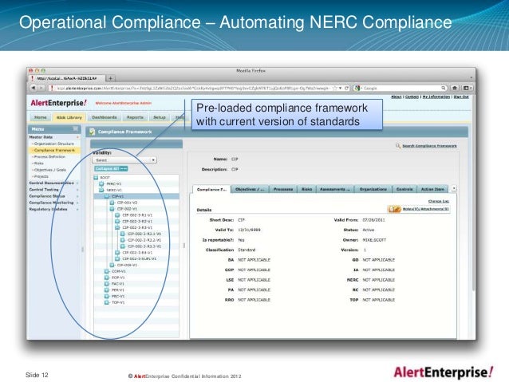The height and width of the screenshot is (382, 509).
Task: Click the node icon next to CIP-002-3-R4-V1
Action: 117,253
